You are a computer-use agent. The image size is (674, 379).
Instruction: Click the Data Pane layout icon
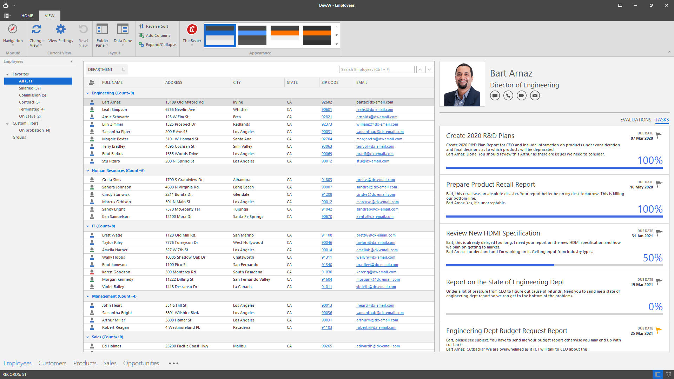[123, 29]
